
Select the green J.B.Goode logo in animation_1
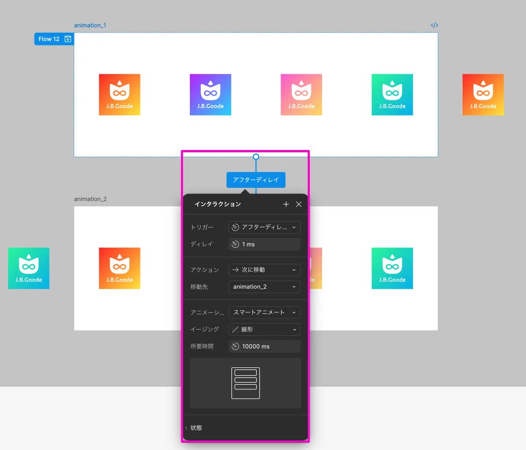[x=392, y=95]
